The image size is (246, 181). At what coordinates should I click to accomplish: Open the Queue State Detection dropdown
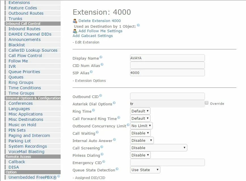click(145, 170)
